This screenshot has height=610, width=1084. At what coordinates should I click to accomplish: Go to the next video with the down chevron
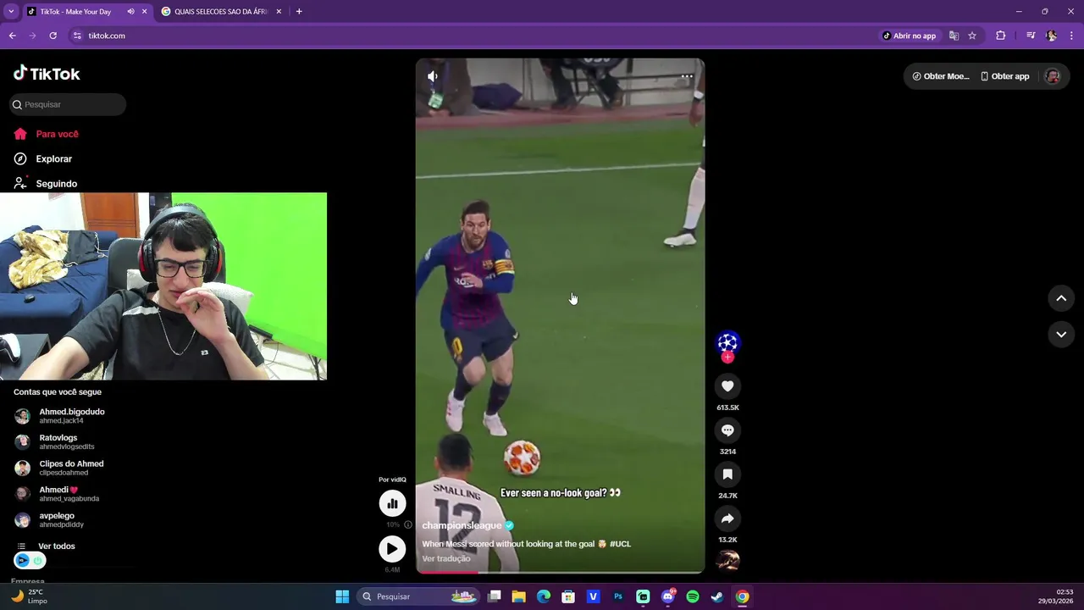coord(1061,335)
